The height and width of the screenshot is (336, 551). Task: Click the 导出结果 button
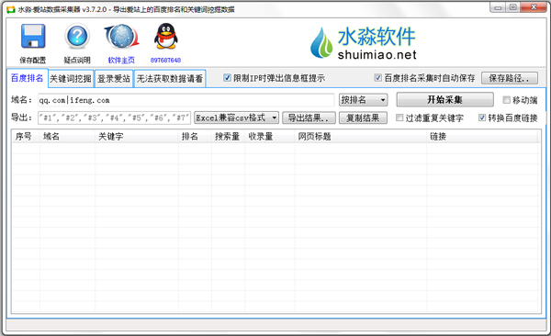click(x=309, y=118)
